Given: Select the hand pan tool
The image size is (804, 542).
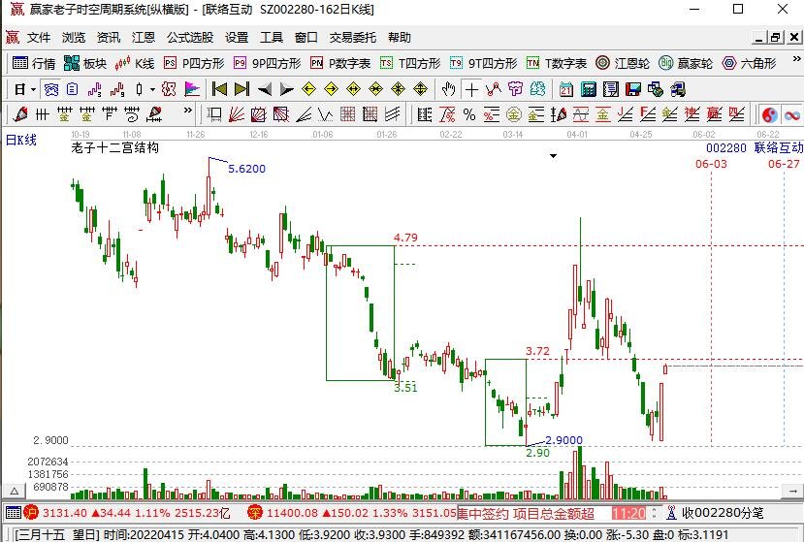Looking at the screenshot, I should click(449, 90).
